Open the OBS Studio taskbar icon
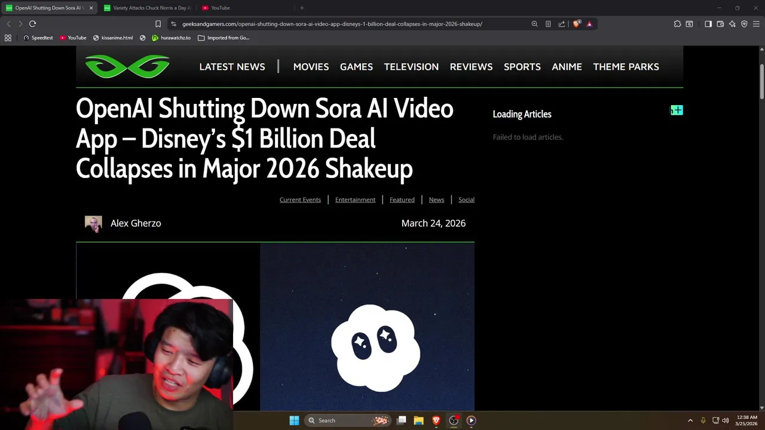 454,420
